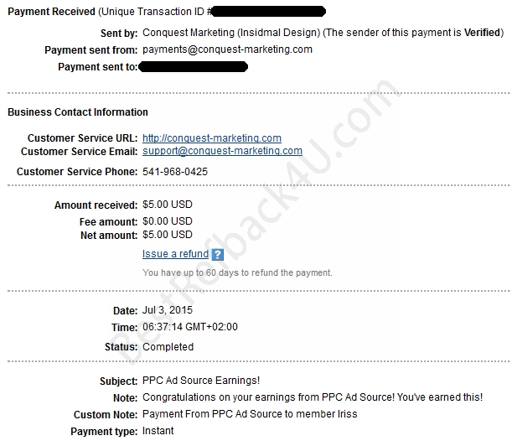Click the redacted Payment sent to value
512x446 pixels.
[x=194, y=67]
